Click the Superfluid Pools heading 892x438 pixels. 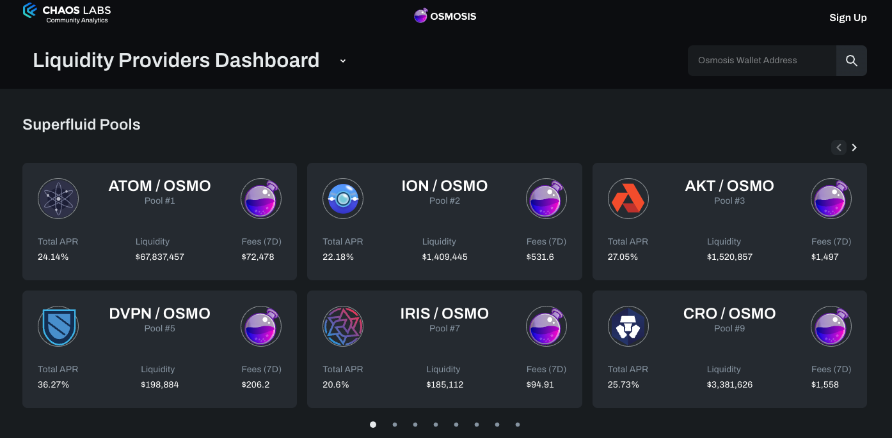[81, 125]
